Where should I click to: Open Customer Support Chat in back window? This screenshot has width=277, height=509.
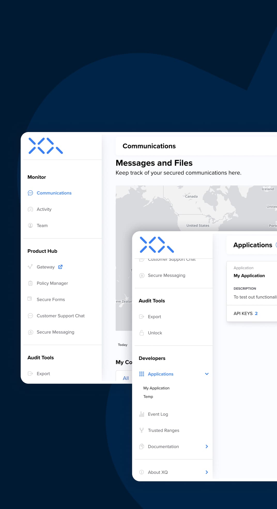tap(60, 316)
